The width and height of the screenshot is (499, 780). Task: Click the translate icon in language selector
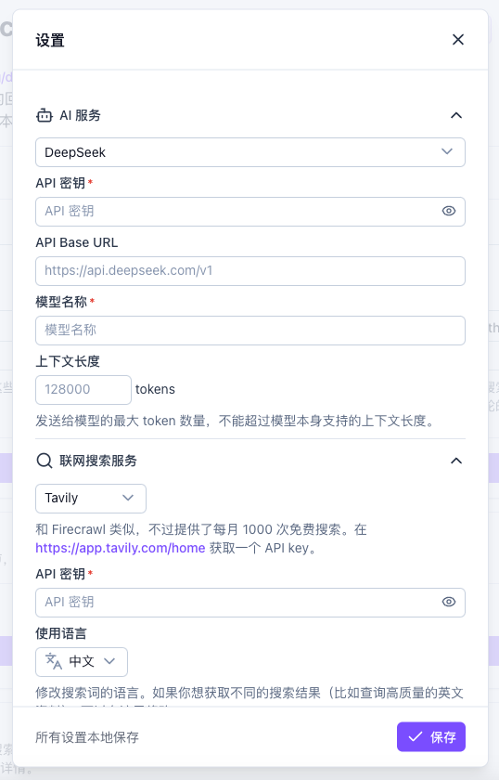[x=54, y=661]
